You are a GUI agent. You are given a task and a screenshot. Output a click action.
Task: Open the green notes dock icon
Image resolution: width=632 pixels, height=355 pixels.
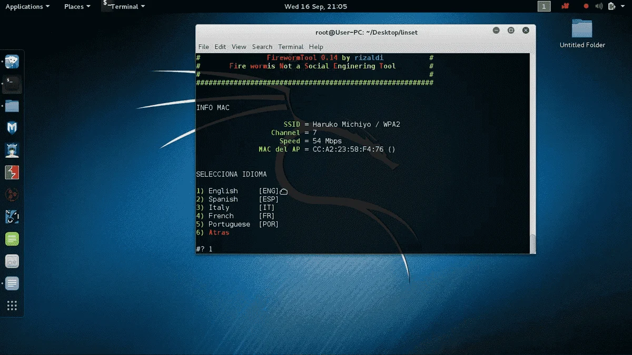12,239
